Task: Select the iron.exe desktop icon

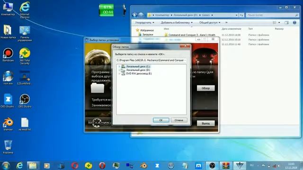Action: pyautogui.click(x=8, y=78)
